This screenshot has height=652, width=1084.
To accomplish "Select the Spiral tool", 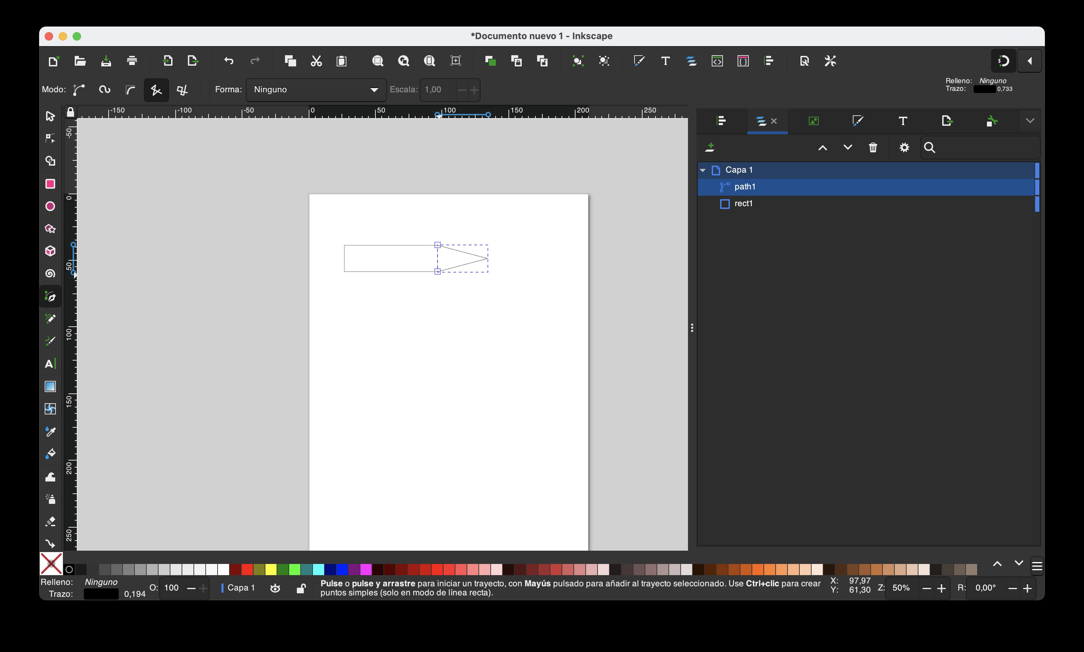I will click(50, 274).
